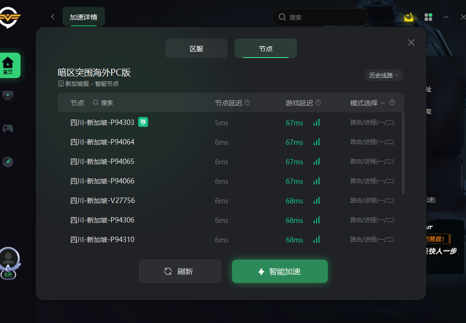Click the top 搜索 search field
466x323 pixels.
pos(320,17)
